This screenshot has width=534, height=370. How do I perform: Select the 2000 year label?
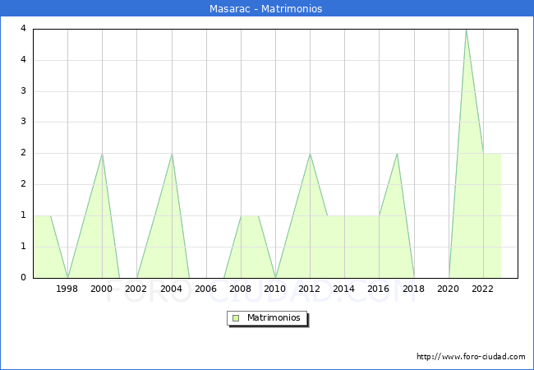102,289
